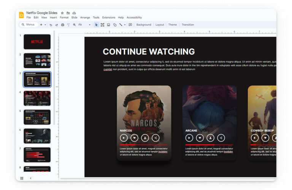The image size is (292, 190).
Task: Click the Arcane red progress bar
Action: coord(209,145)
